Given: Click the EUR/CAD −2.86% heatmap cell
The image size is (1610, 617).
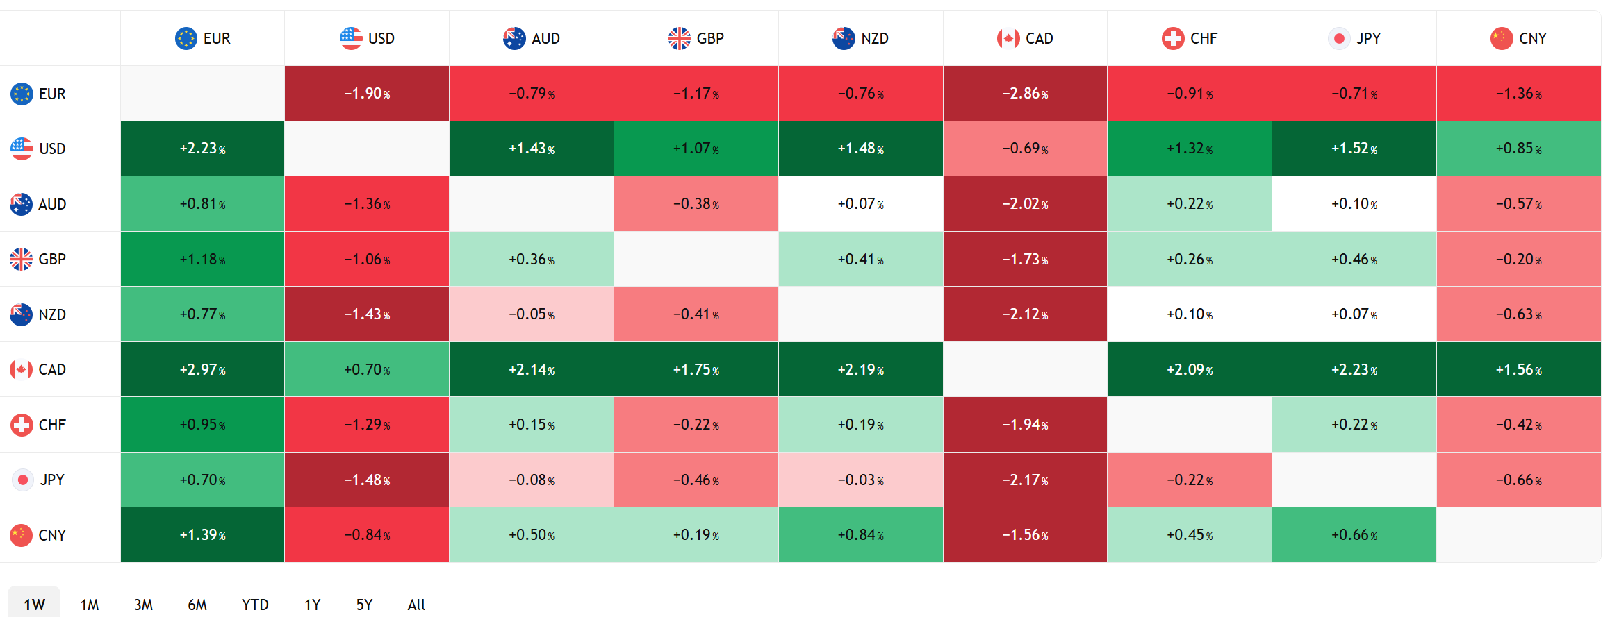Looking at the screenshot, I should (x=1025, y=94).
